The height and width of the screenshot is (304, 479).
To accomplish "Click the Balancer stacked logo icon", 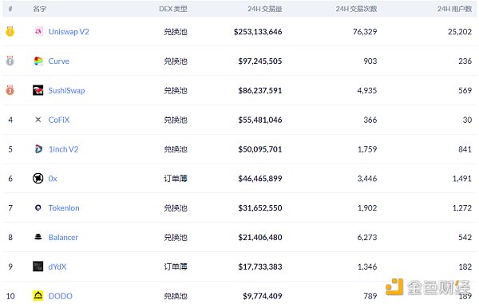I will point(38,237).
